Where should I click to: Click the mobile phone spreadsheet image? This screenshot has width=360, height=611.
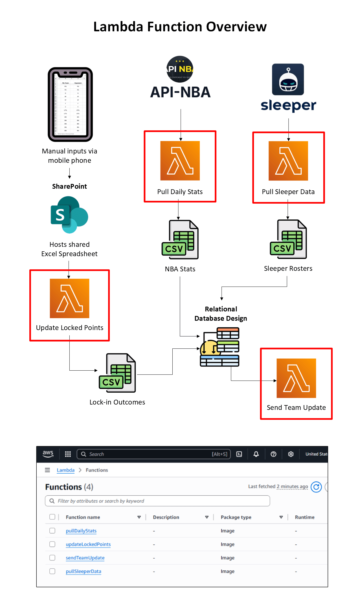point(70,104)
